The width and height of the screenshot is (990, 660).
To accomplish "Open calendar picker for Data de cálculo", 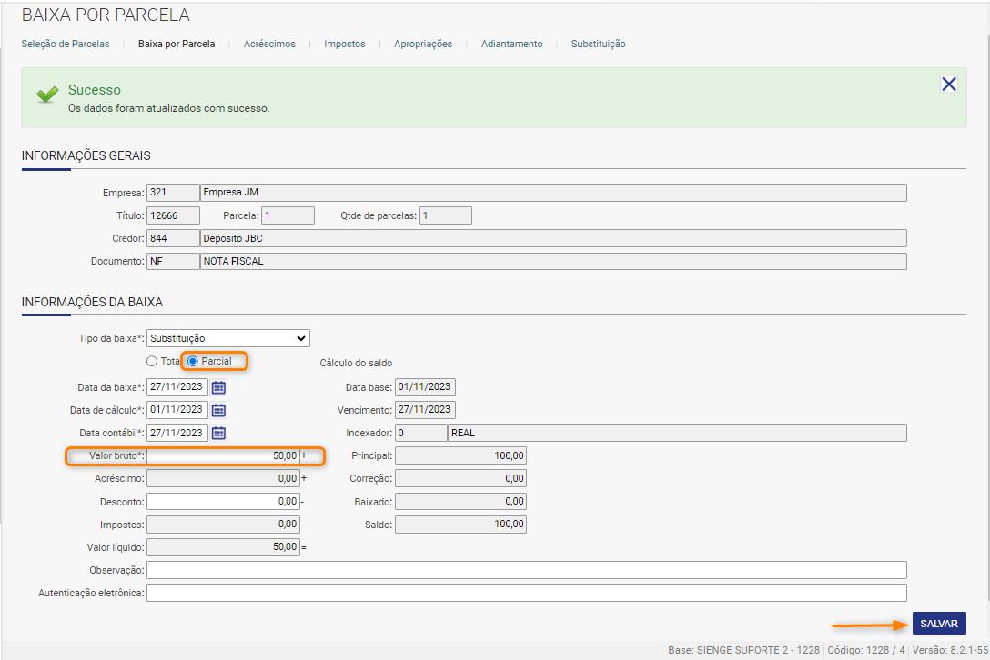I will pos(218,410).
